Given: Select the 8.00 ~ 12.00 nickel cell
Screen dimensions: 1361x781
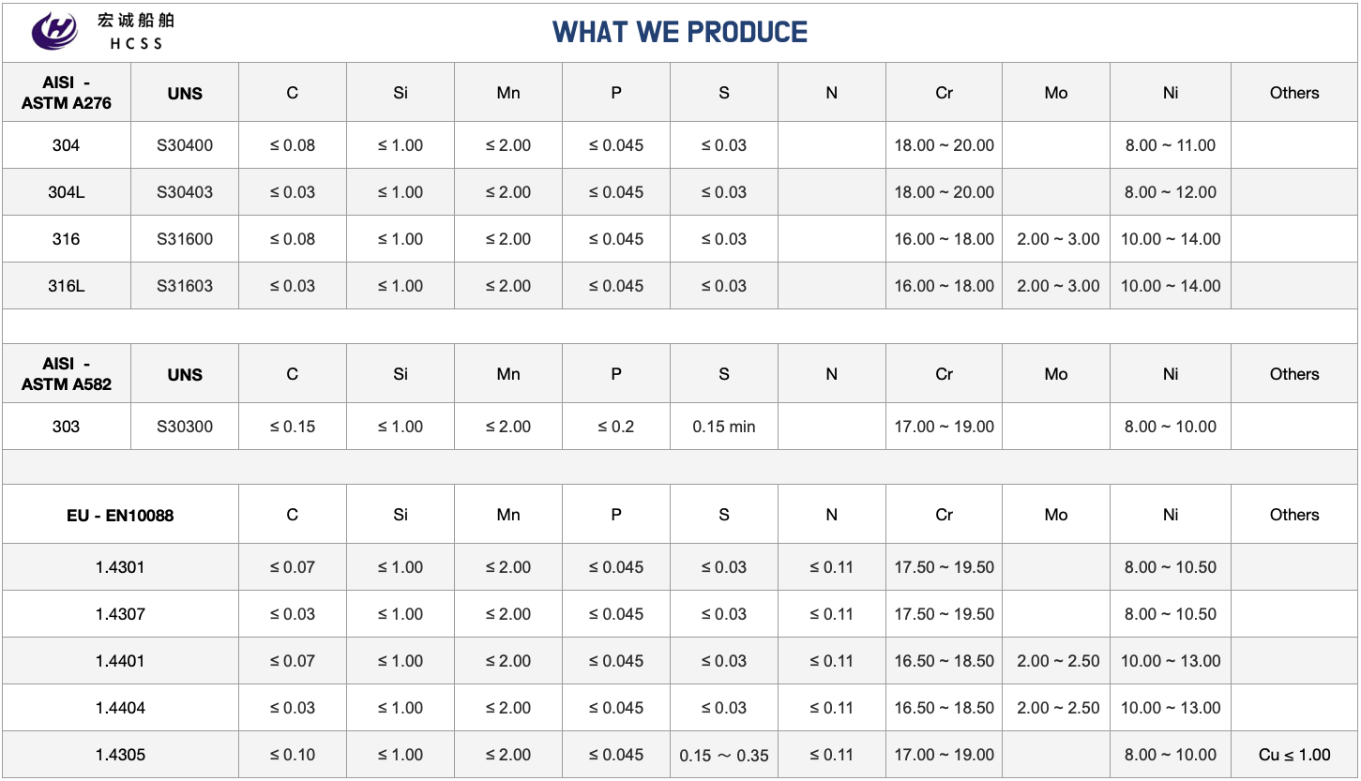Looking at the screenshot, I should point(1171,192).
